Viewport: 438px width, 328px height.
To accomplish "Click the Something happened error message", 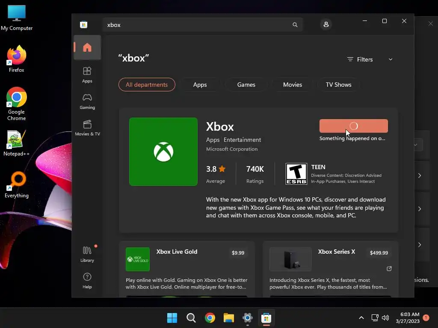I will point(352,138).
